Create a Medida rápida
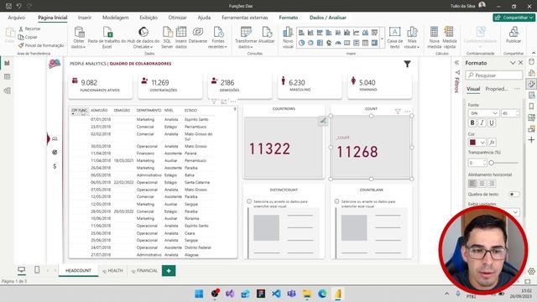The image size is (537, 302). pos(450,37)
